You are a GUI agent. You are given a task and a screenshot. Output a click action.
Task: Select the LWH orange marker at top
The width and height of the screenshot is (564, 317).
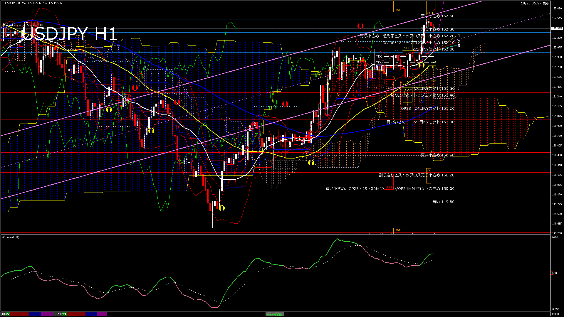click(x=398, y=10)
